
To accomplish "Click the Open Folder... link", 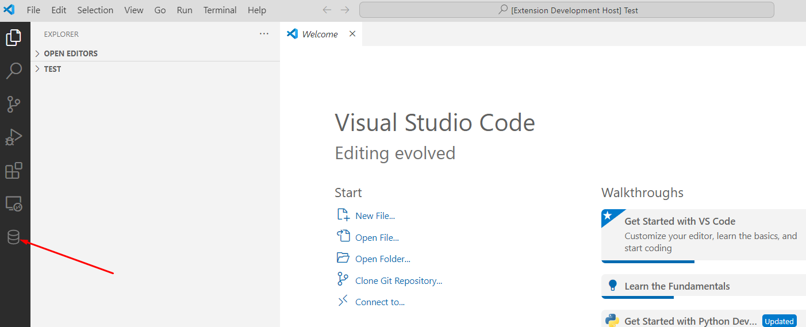I will point(383,259).
